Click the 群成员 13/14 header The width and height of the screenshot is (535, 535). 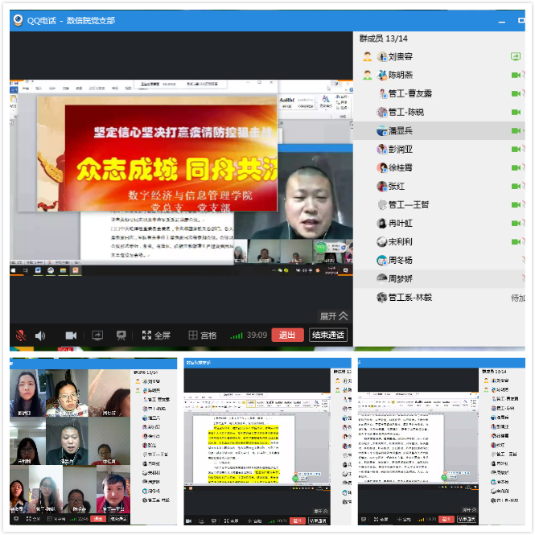point(384,38)
